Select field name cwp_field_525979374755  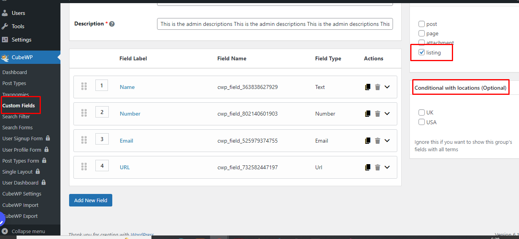[x=247, y=141]
